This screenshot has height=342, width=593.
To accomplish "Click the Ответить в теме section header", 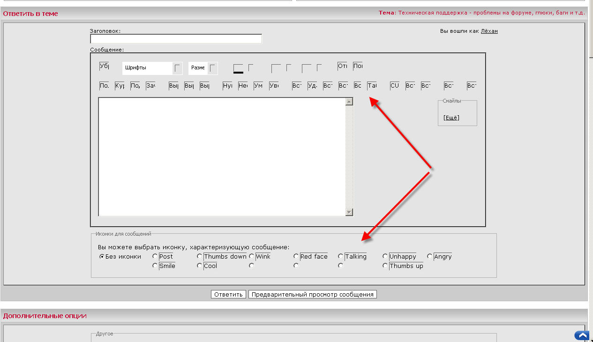I will [x=30, y=14].
